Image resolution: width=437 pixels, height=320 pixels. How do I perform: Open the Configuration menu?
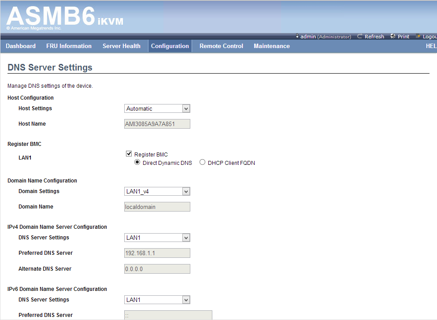(x=170, y=46)
